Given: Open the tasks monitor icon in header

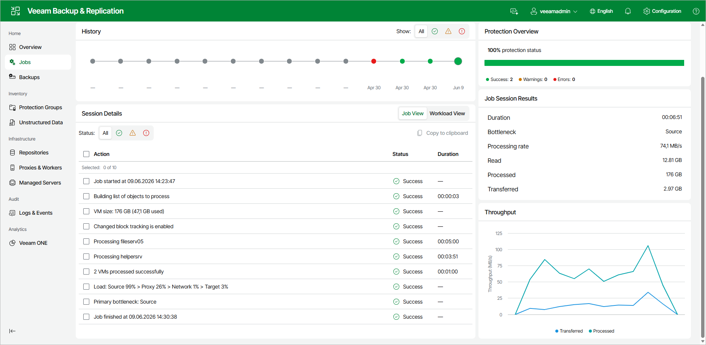Looking at the screenshot, I should pyautogui.click(x=514, y=11).
